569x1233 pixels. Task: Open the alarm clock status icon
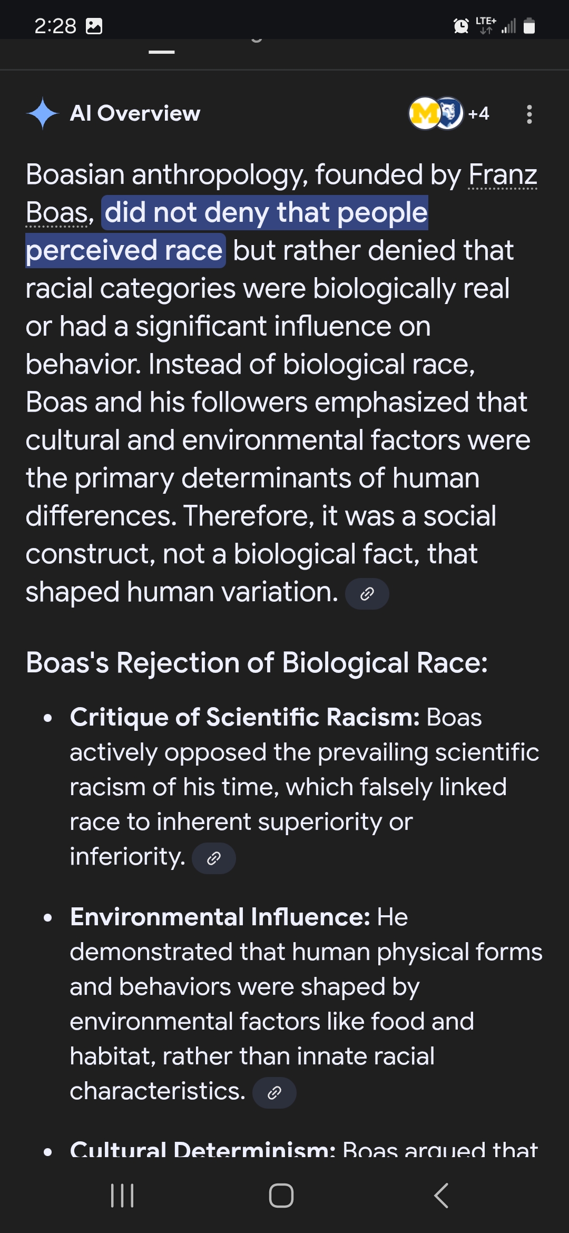click(x=461, y=25)
